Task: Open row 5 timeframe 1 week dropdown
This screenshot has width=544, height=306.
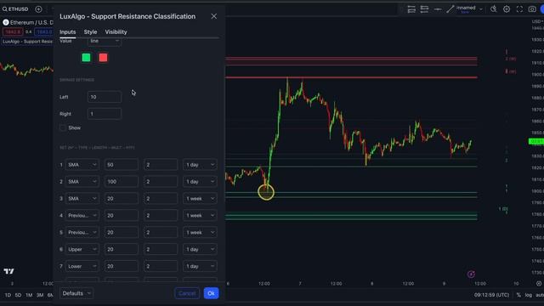Action: pos(201,232)
